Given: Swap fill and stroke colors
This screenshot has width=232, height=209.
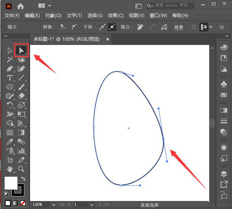Looking at the screenshot, I should coord(23,179).
